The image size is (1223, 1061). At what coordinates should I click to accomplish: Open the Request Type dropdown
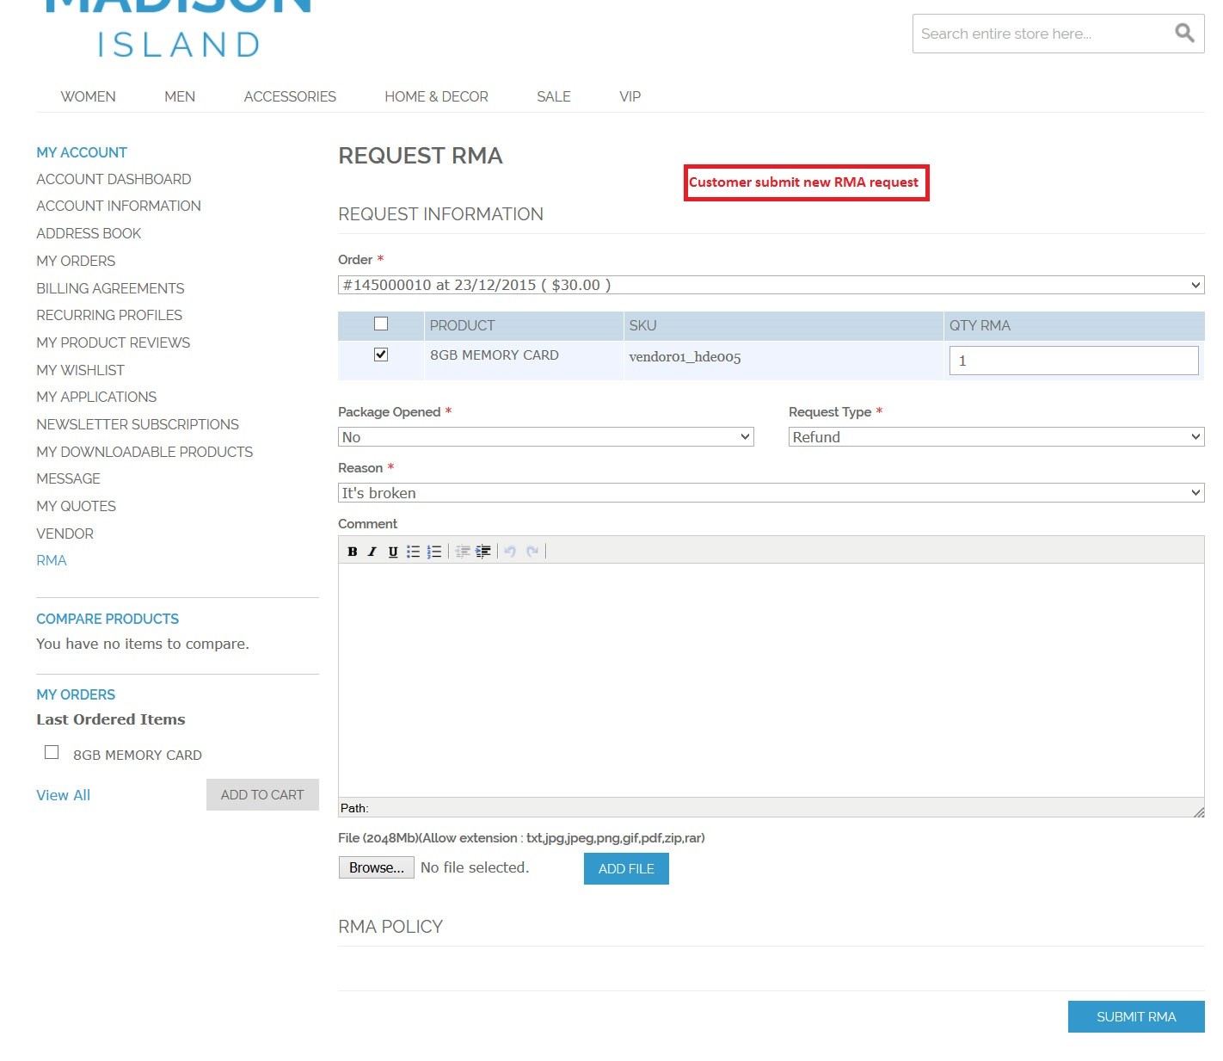pos(996,437)
